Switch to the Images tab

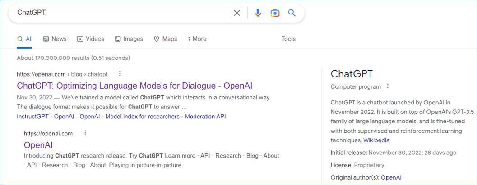click(x=129, y=39)
